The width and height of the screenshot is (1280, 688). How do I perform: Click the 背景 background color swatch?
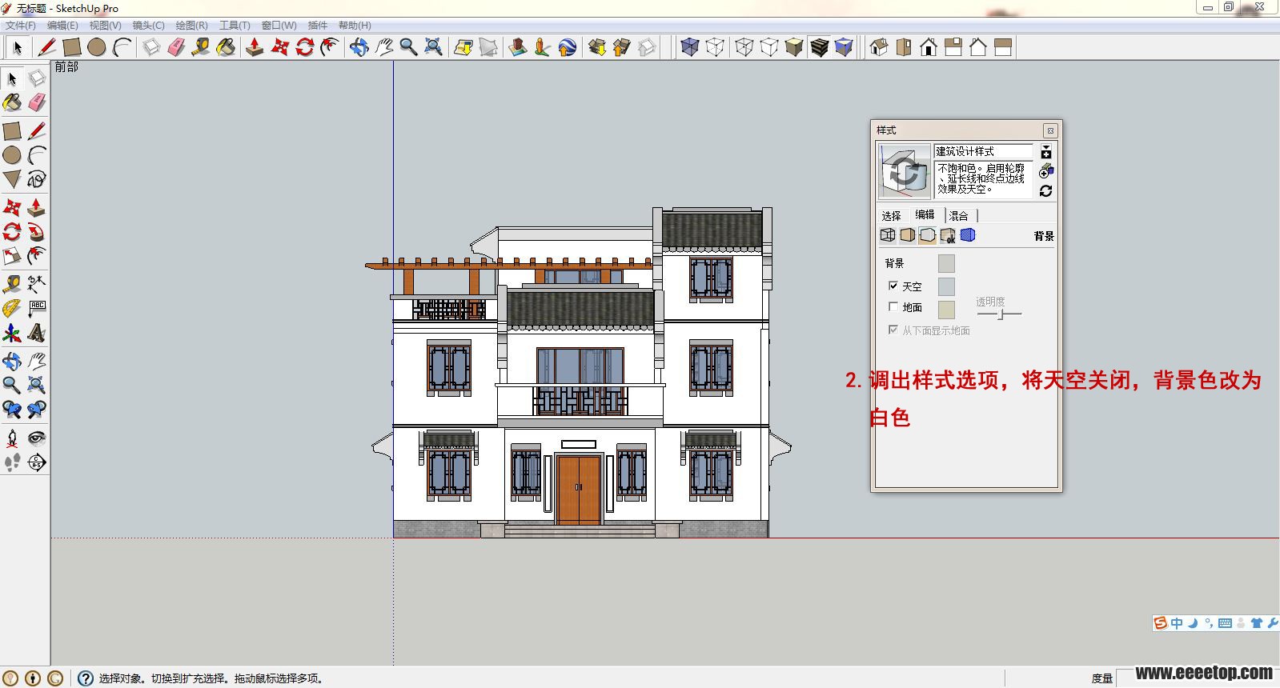coord(946,264)
